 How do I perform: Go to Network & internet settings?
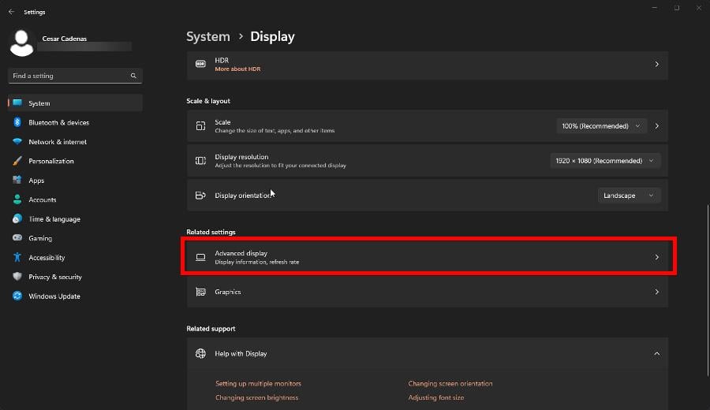point(75,142)
